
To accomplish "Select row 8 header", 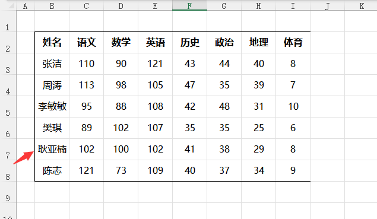I will 8,171.
